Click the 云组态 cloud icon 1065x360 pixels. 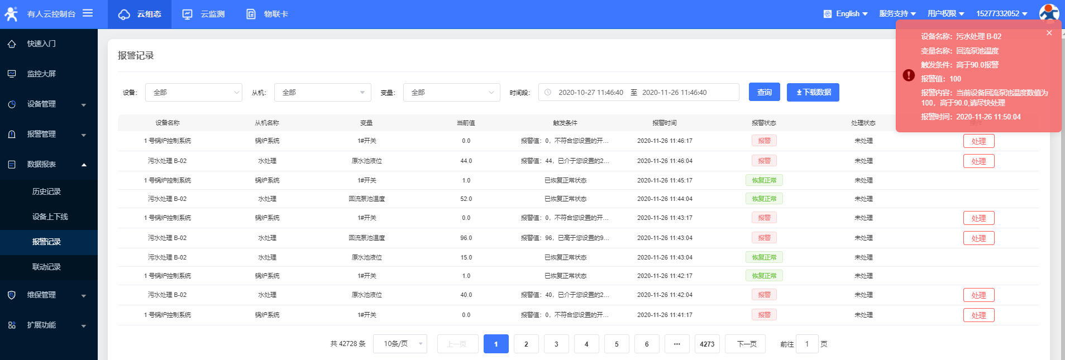coord(124,14)
